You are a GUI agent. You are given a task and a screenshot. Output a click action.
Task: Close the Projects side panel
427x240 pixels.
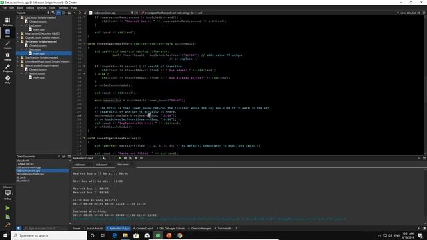pos(69,13)
